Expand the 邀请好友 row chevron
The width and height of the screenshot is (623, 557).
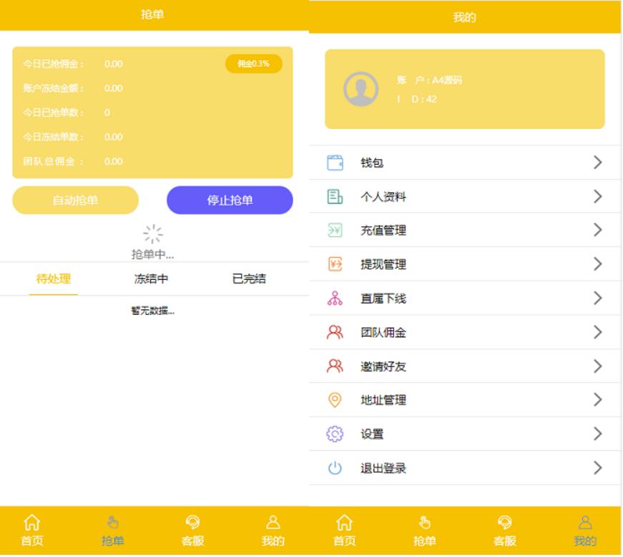[x=597, y=366]
